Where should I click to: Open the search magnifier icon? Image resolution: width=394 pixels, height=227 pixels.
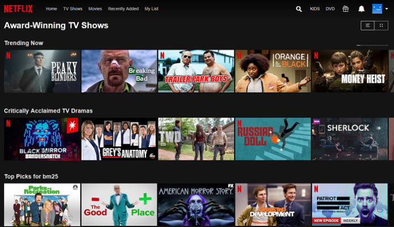(x=299, y=9)
